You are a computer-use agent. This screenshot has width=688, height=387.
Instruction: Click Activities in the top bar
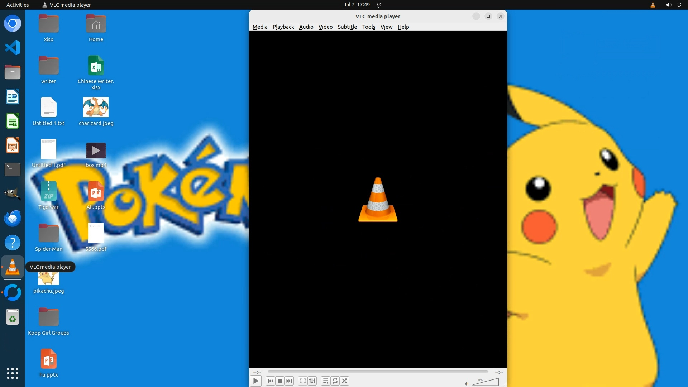coord(18,5)
